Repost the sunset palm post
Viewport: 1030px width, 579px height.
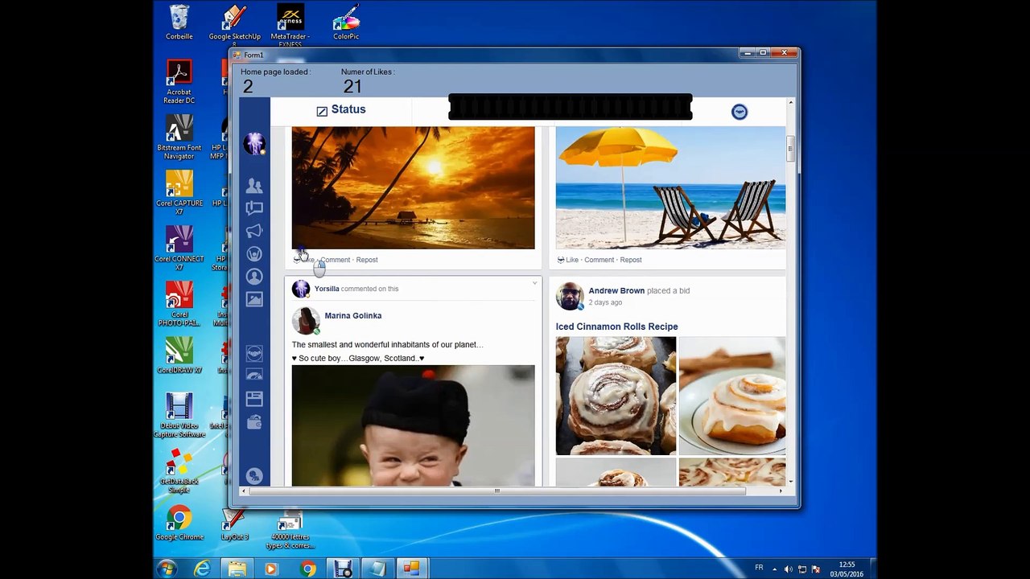click(367, 260)
